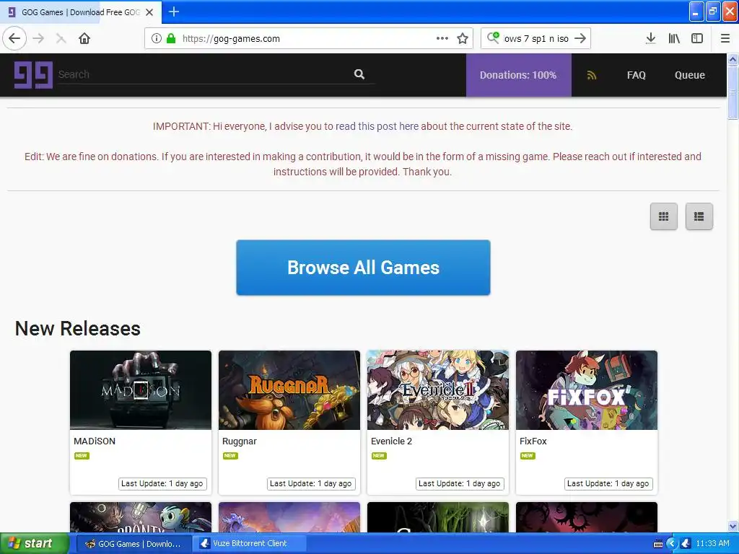Click the Vuze tray icon
Viewport: 739px width, 554px height.
click(x=686, y=544)
